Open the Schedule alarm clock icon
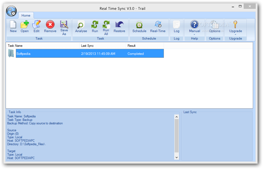 [x=139, y=25]
